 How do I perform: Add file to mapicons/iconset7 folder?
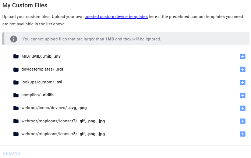point(243,121)
